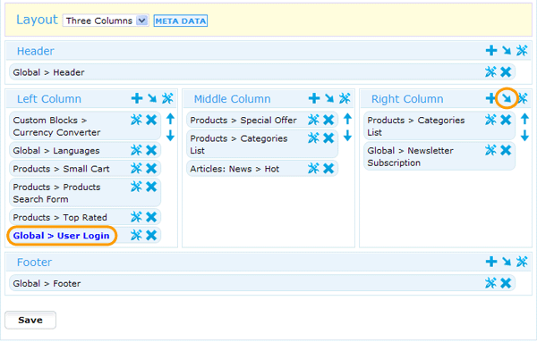Delete the Articles: News > Hot block
Screen dimensions: 537x342
pyautogui.click(x=328, y=169)
